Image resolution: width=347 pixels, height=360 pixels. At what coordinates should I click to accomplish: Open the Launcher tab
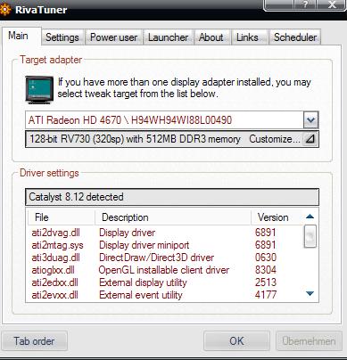[x=168, y=37]
